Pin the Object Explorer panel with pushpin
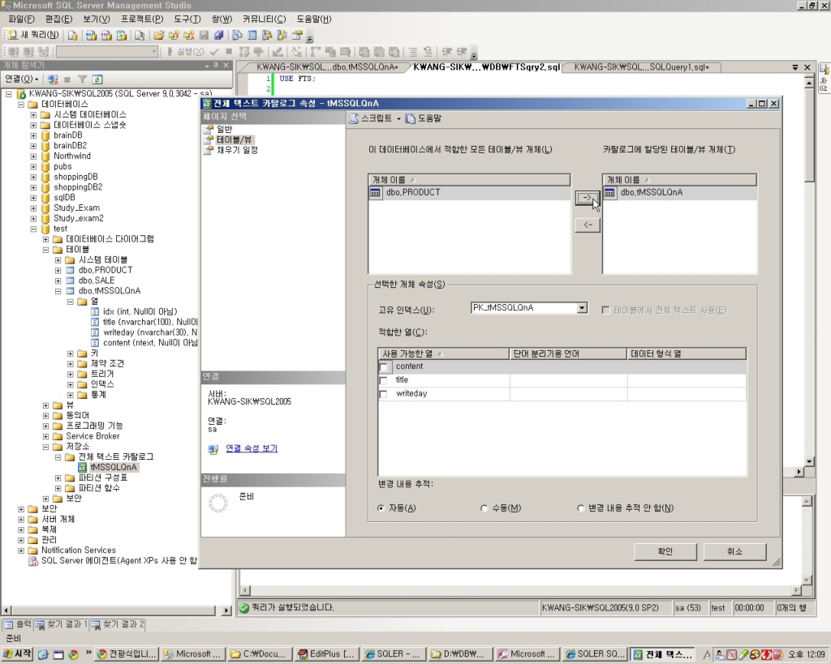 pos(216,65)
